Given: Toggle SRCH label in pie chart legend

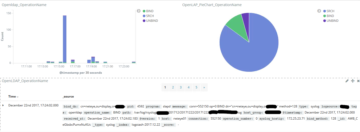Looking at the screenshot, I should click(x=331, y=11).
